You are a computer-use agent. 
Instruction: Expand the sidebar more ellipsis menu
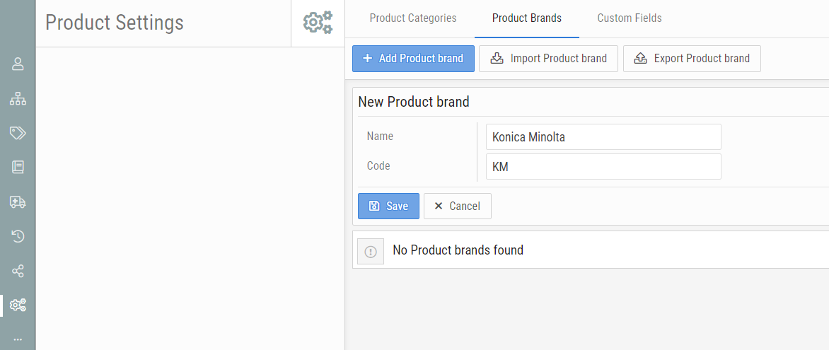pyautogui.click(x=18, y=339)
